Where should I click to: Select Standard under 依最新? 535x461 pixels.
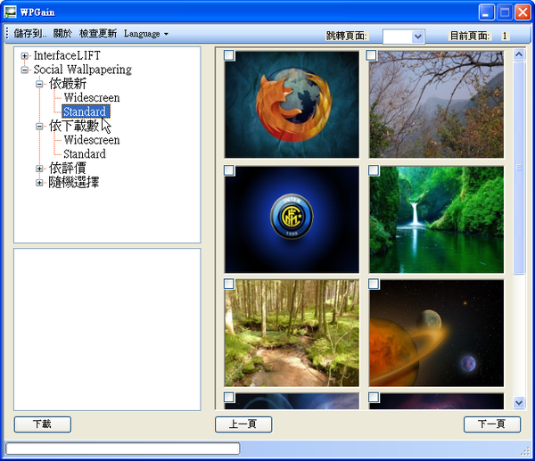coord(86,111)
